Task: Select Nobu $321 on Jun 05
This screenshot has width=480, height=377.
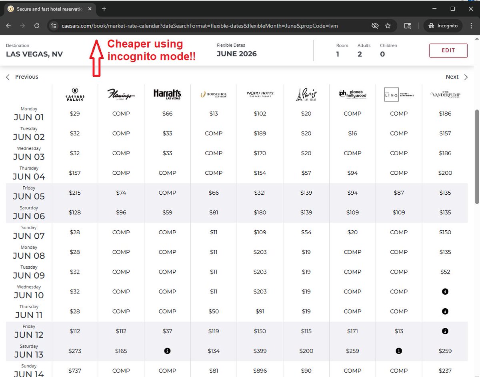Action: [x=260, y=193]
